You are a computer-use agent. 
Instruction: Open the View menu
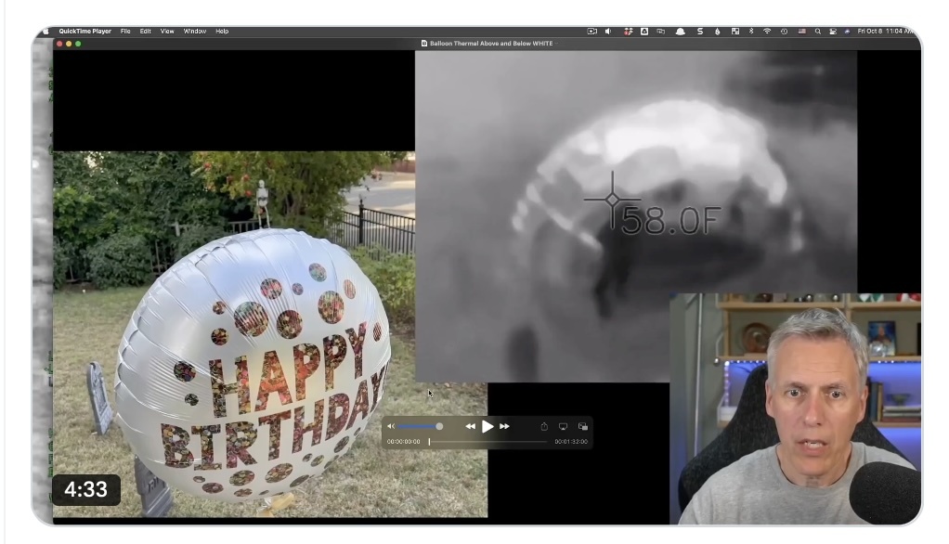click(x=165, y=31)
